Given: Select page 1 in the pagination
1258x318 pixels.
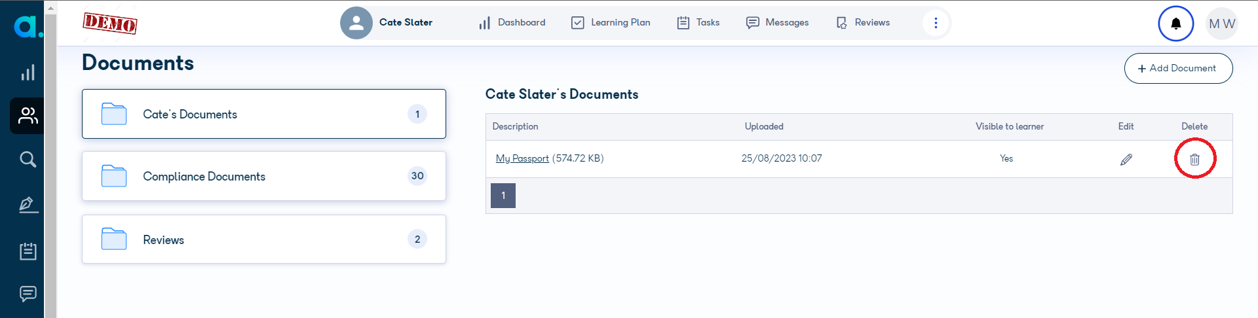Looking at the screenshot, I should [x=503, y=196].
